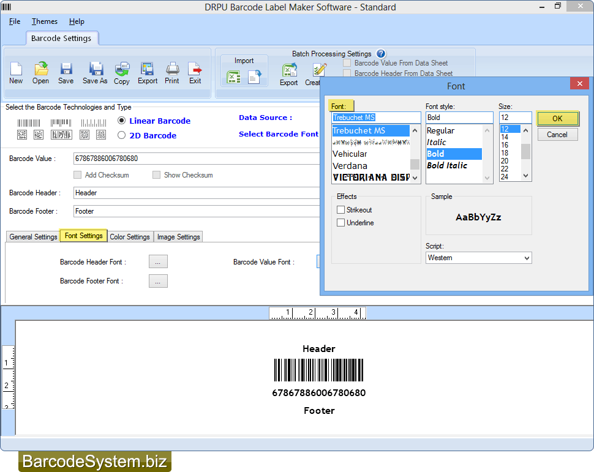Select Linear Barcode radio button
This screenshot has height=472, width=594.
(x=121, y=121)
